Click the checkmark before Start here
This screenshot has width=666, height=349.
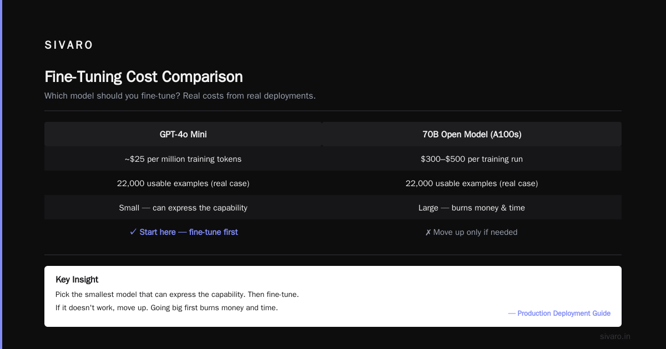click(x=133, y=232)
